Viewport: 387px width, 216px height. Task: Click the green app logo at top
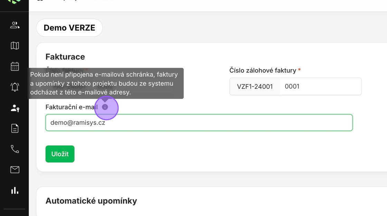pos(14,1)
